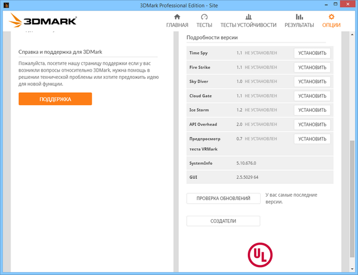Click the НЕ УСТАНОВЛЕН status for Time Spy
The width and height of the screenshot is (358, 275).
coord(261,53)
